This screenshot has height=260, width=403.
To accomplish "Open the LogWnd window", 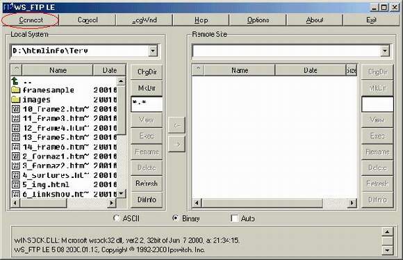I will tap(145, 19).
